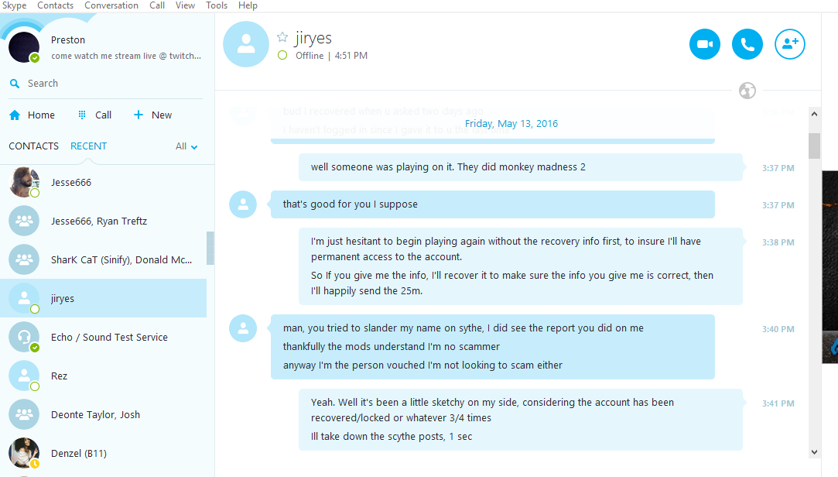Mark jiryes as favorite with star
This screenshot has height=477, width=838.
click(282, 37)
